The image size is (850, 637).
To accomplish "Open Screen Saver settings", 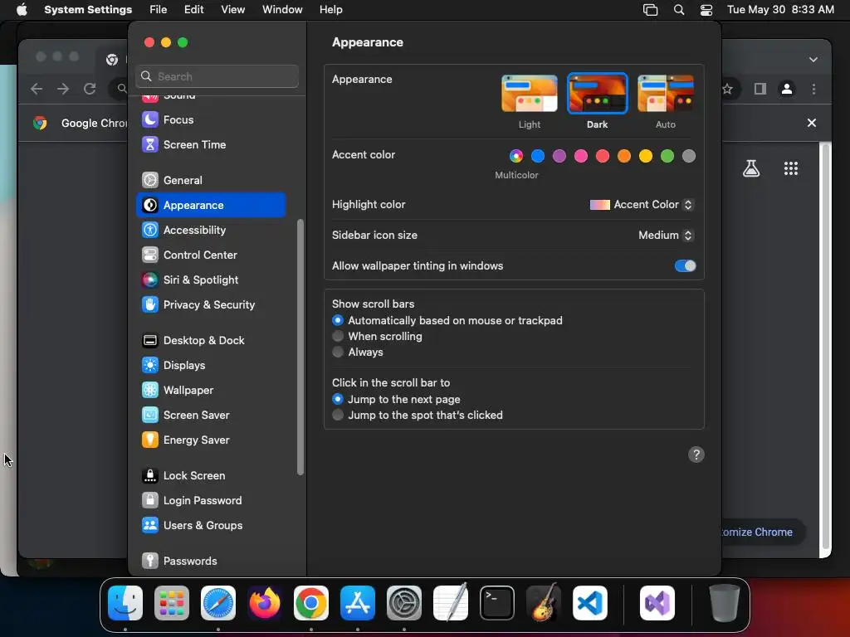I will (x=211, y=416).
